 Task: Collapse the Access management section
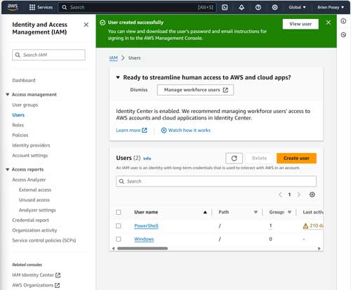click(8, 95)
